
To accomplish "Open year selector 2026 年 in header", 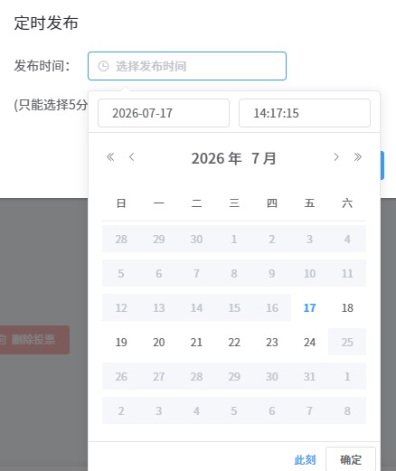I will [x=216, y=158].
